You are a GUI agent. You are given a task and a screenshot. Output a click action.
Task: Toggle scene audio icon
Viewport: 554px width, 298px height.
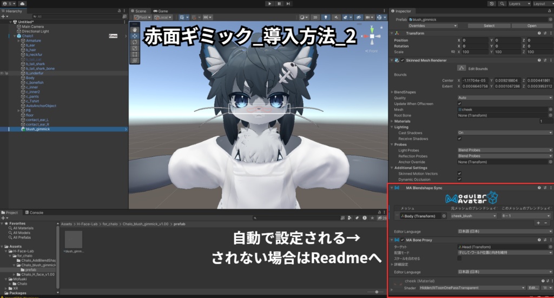coord(336,17)
